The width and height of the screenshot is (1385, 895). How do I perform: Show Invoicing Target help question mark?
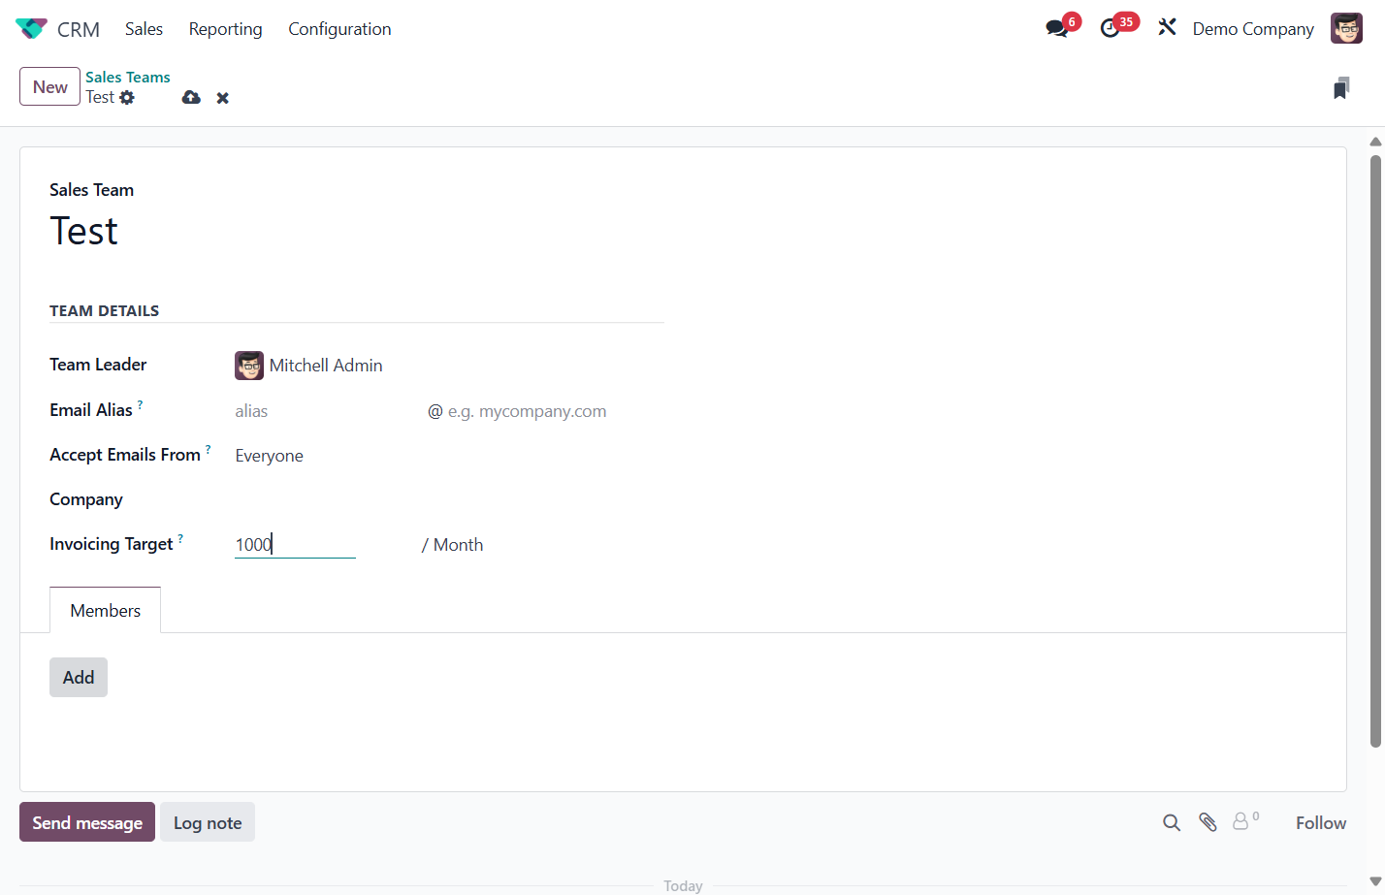coord(180,538)
